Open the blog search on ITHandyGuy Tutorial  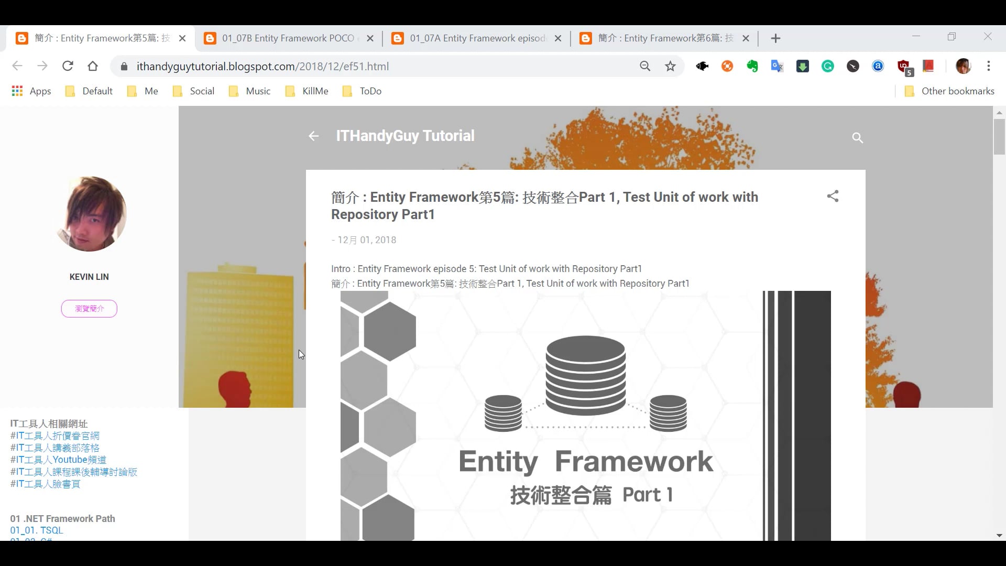[857, 137]
